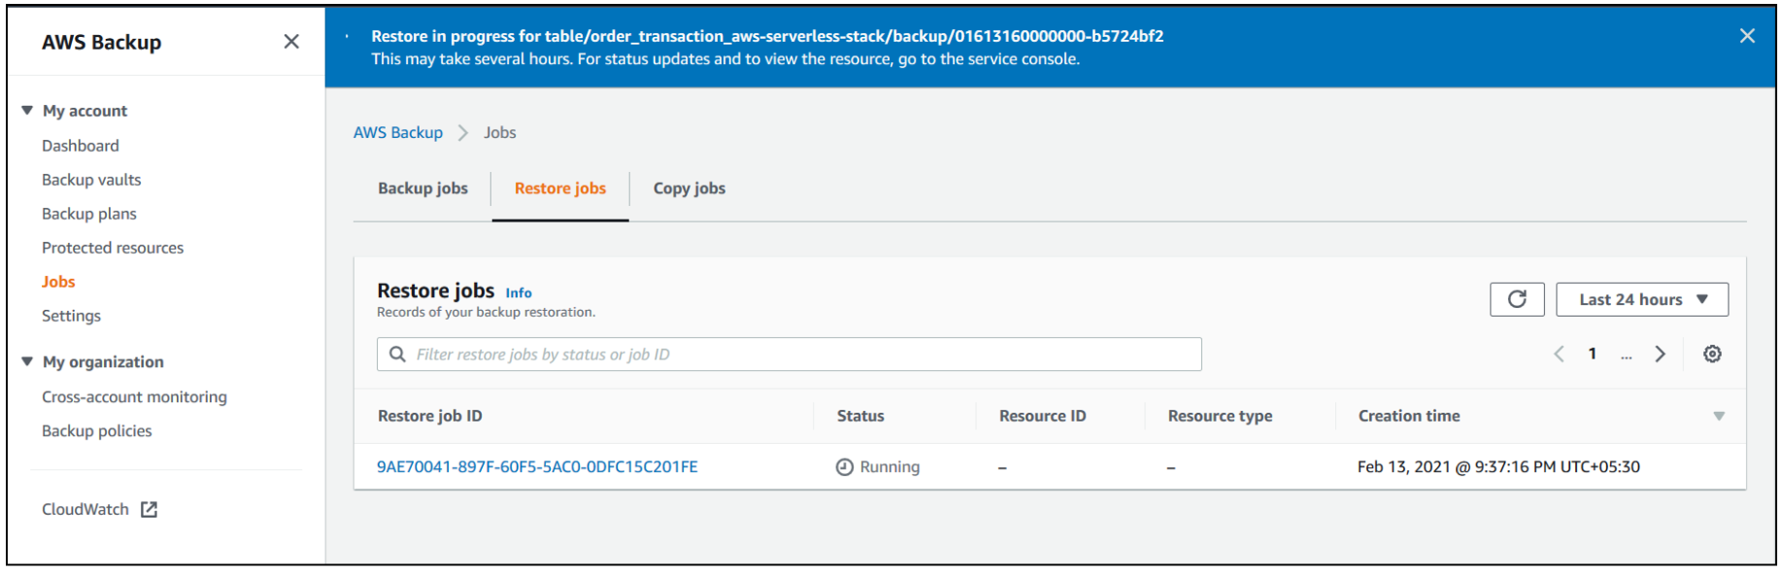Click the Feb 13, 2021 creation time cell

1498,467
